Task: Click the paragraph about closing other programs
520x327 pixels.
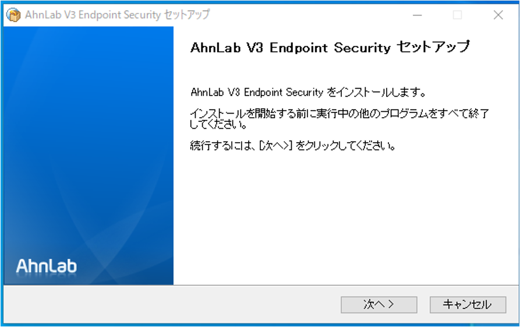Action: [x=339, y=118]
